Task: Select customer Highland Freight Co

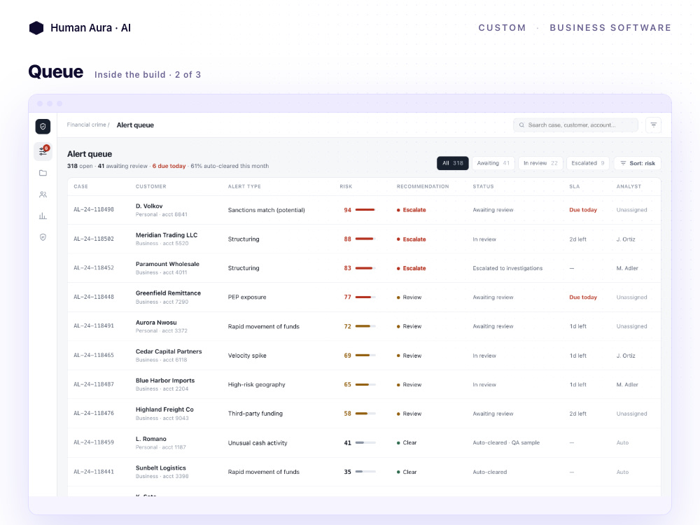Action: (164, 409)
